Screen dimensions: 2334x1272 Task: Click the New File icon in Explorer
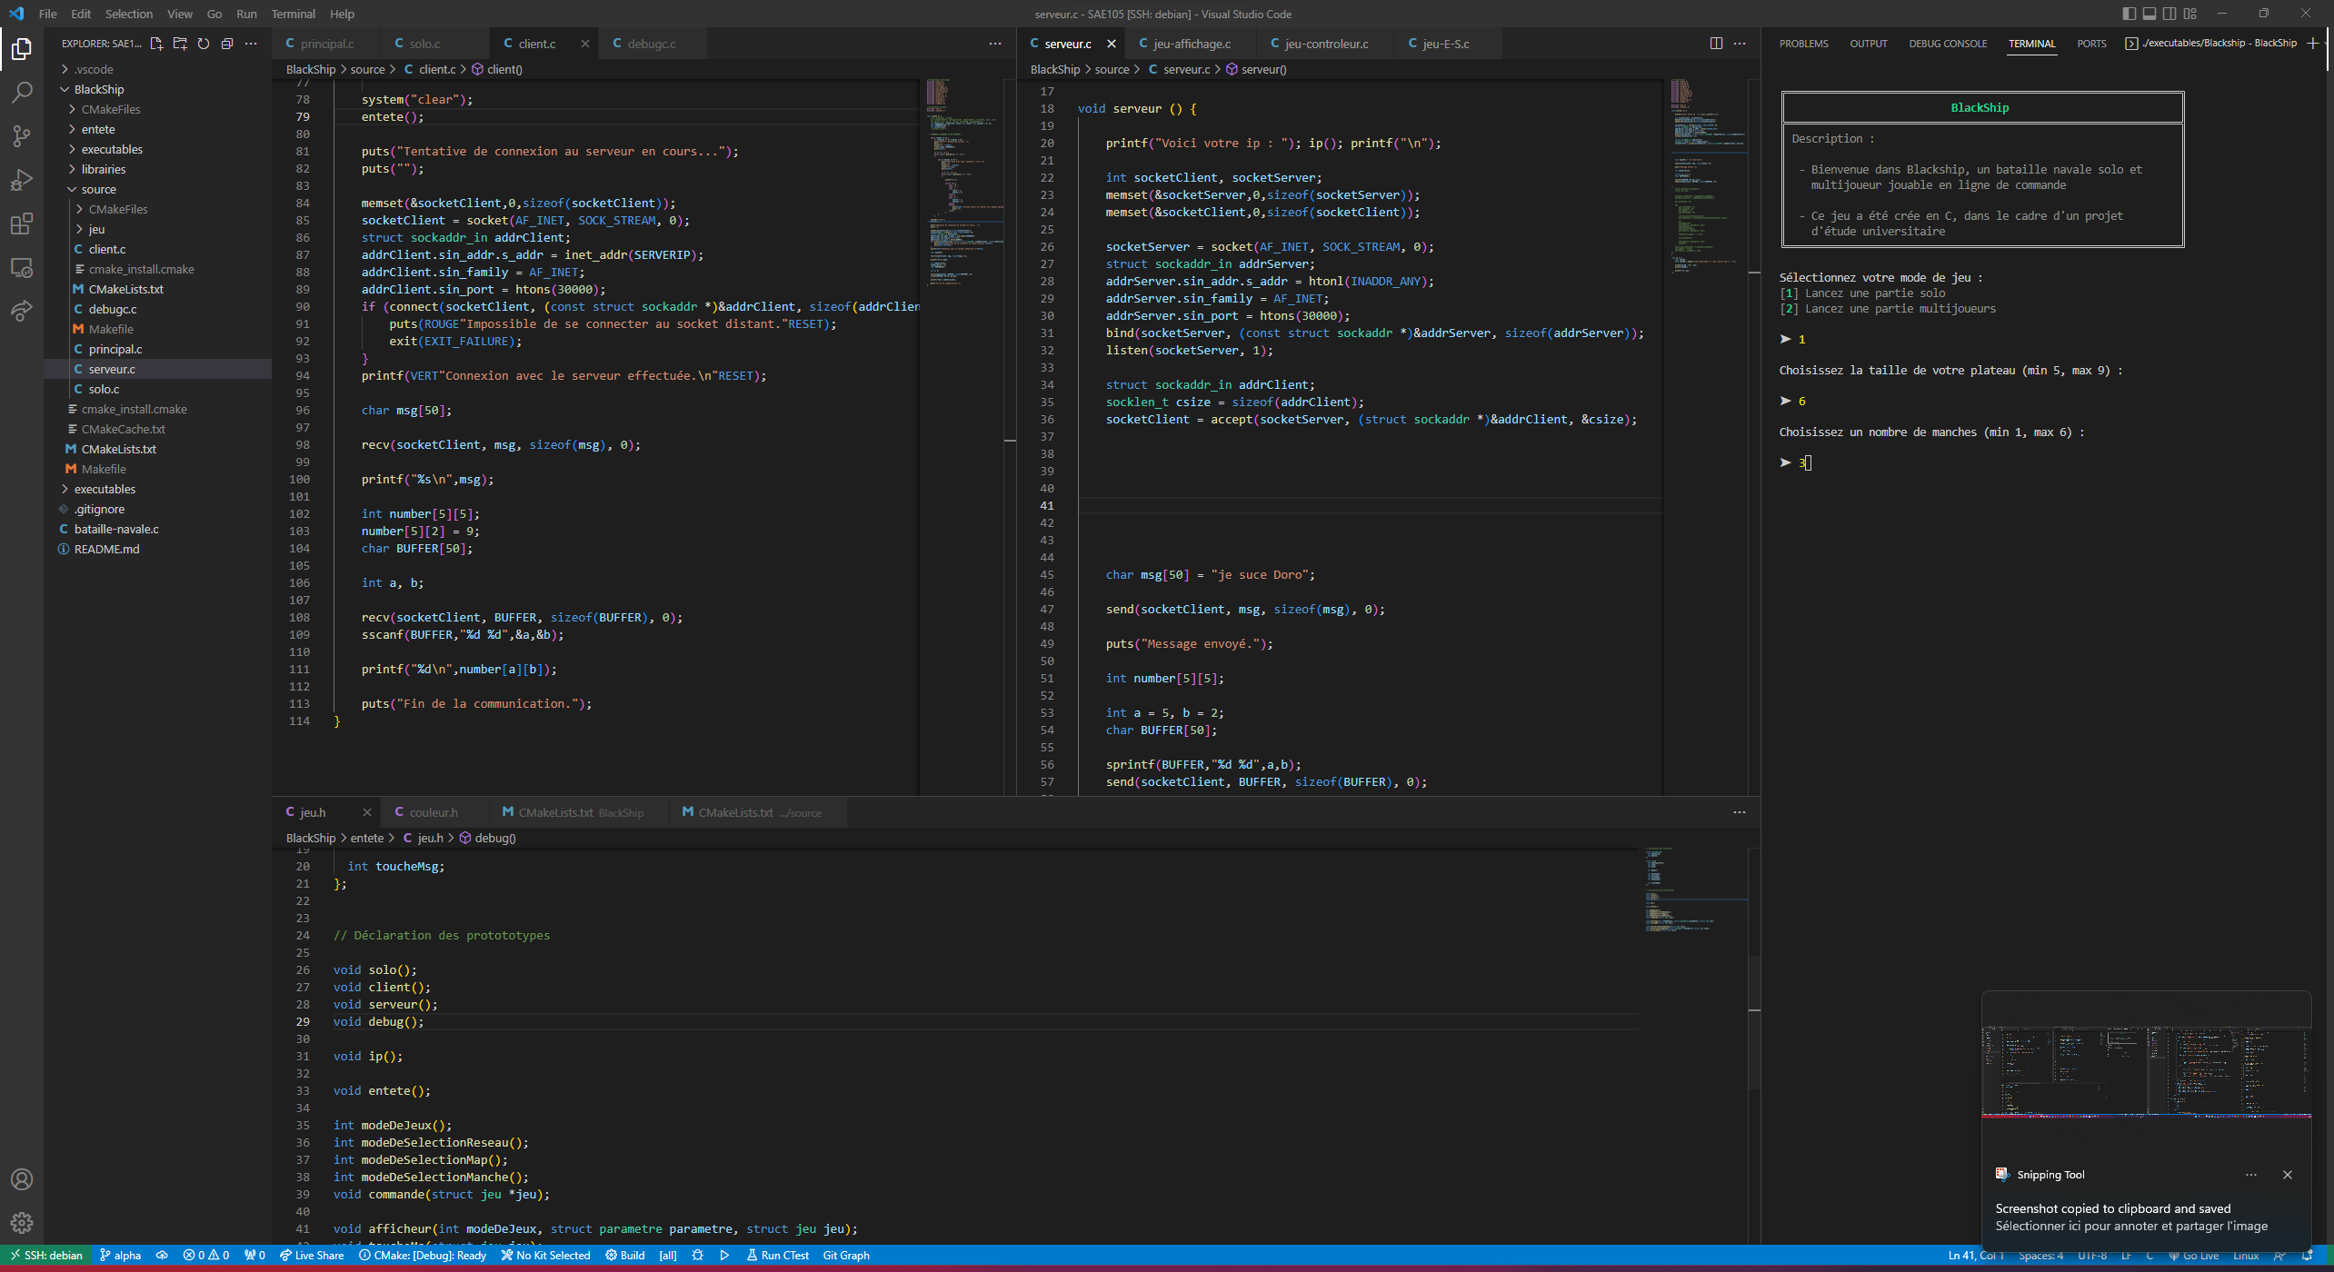[156, 44]
